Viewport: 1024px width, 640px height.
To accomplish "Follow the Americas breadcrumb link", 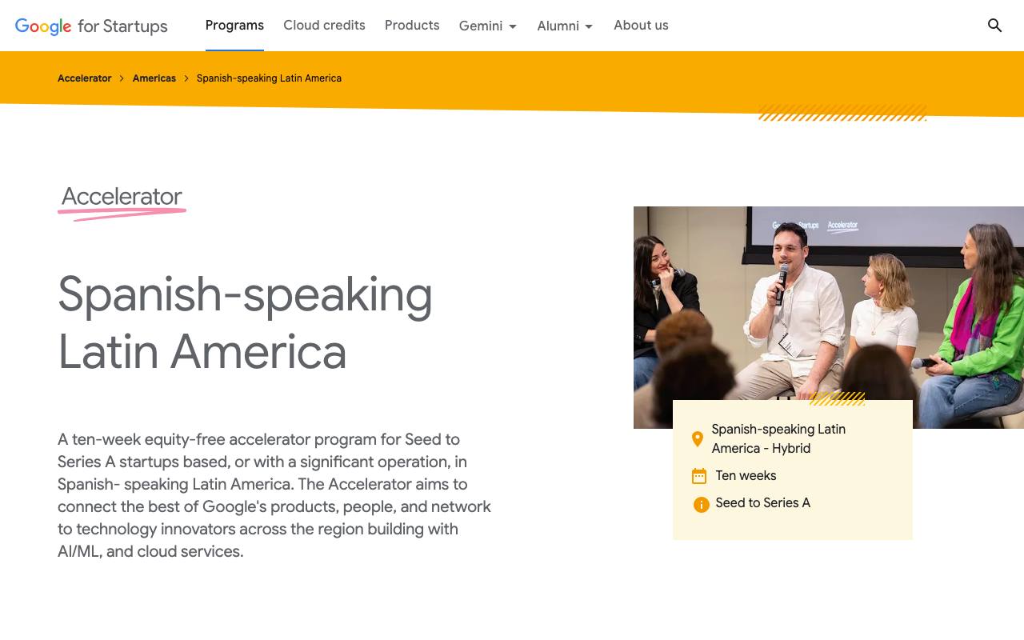I will click(154, 78).
